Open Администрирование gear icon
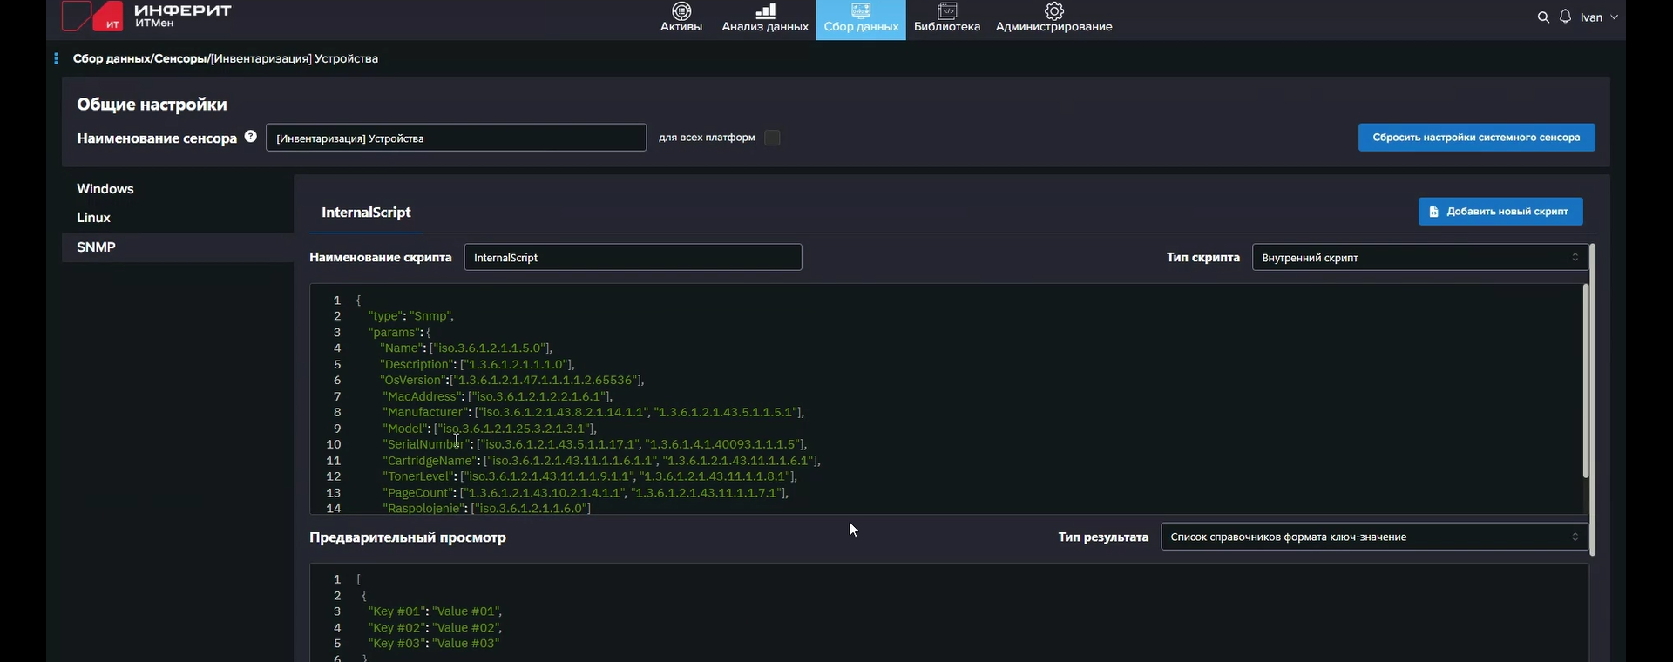The width and height of the screenshot is (1673, 662). coord(1054,11)
